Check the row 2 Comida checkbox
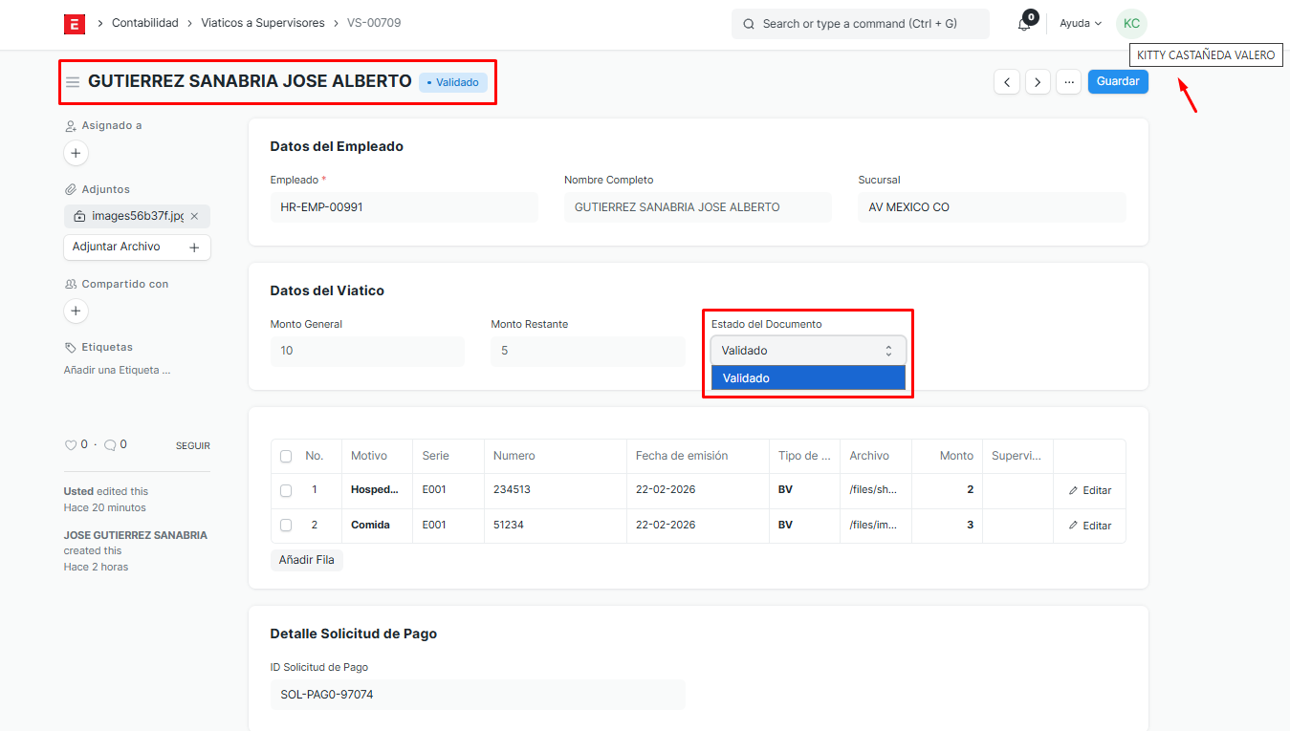The image size is (1290, 731). (286, 526)
